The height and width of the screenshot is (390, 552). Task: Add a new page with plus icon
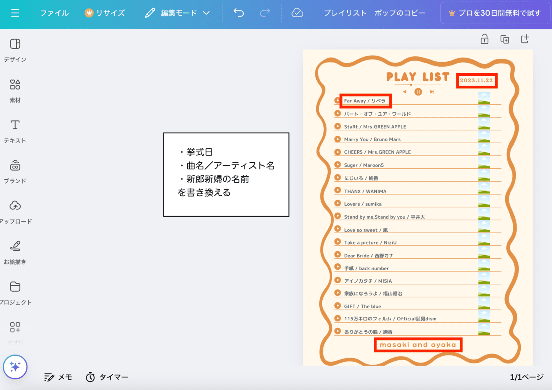pyautogui.click(x=525, y=39)
